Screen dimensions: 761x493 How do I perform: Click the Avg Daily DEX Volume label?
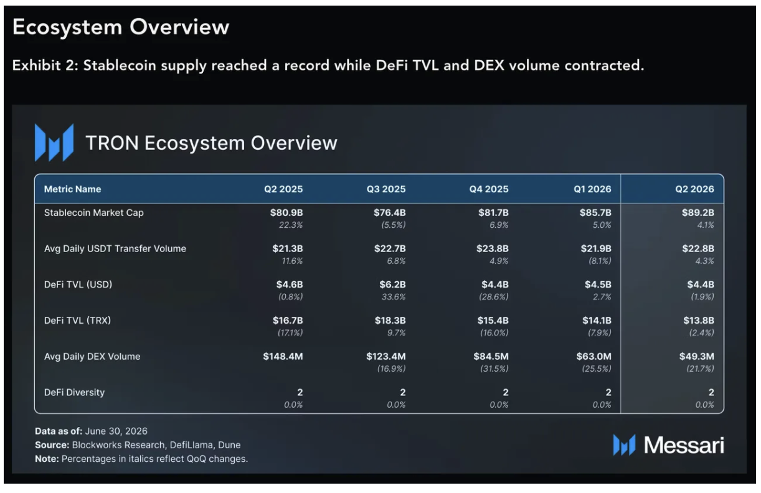click(x=92, y=357)
